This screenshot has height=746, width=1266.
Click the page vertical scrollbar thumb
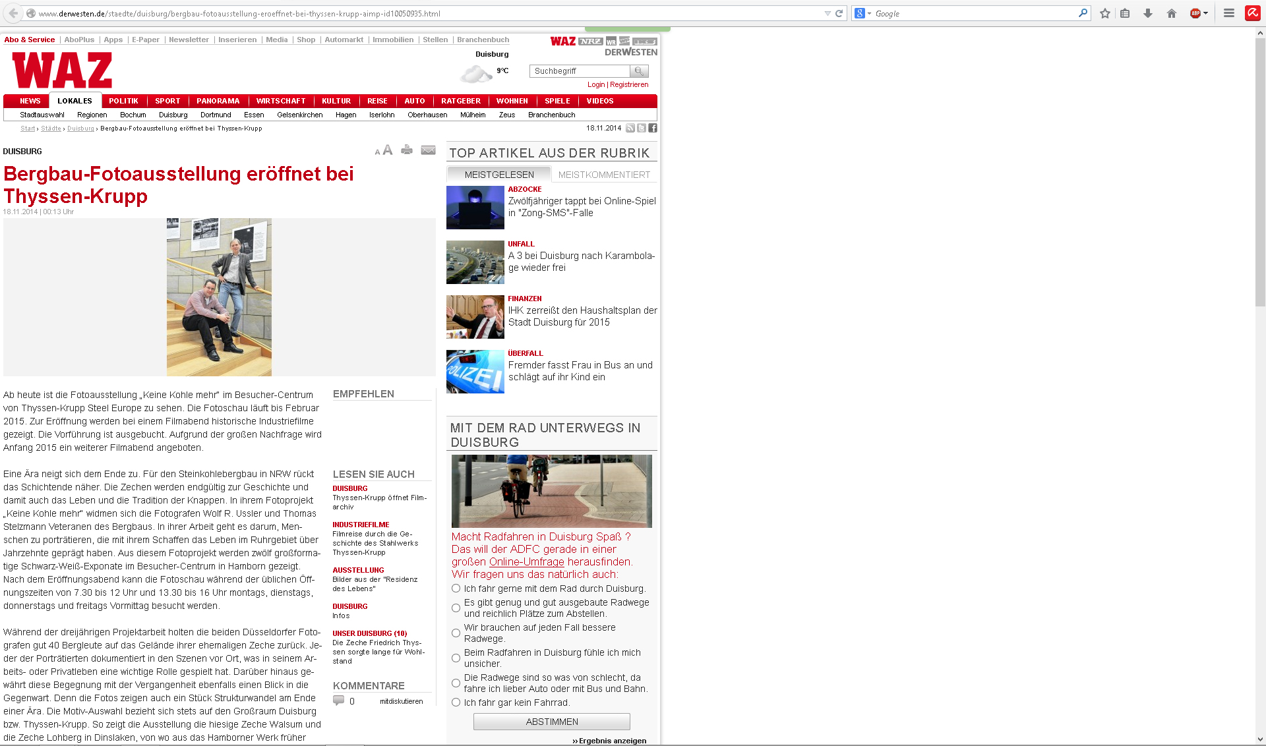[x=1260, y=171]
